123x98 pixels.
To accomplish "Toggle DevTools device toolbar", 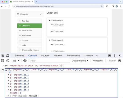I will (x=8, y=56).
